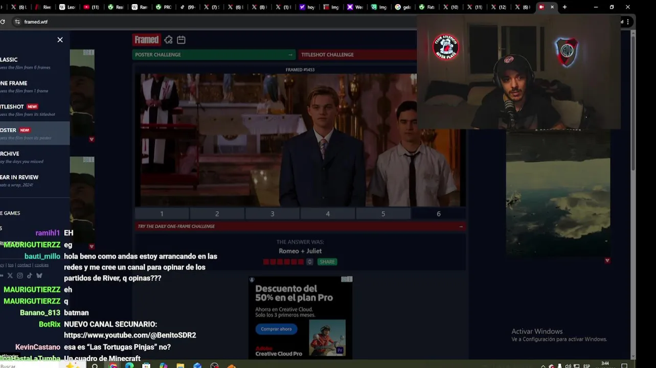Open site info icon beside framed.wtf URL
The image size is (656, 368).
tap(17, 22)
